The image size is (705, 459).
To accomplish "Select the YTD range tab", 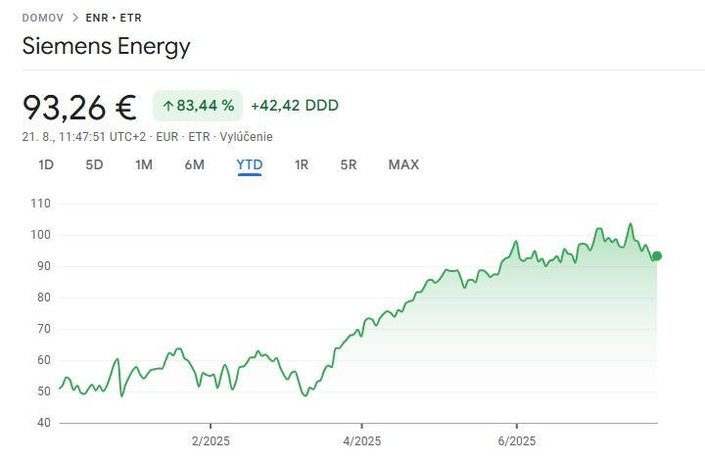I will [250, 164].
